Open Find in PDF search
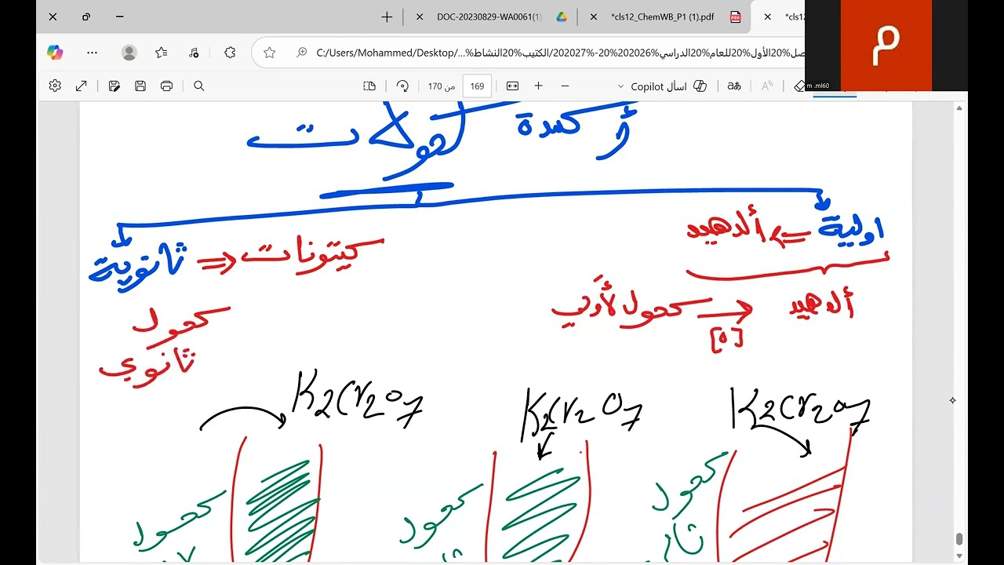Image resolution: width=1004 pixels, height=565 pixels. (x=199, y=86)
